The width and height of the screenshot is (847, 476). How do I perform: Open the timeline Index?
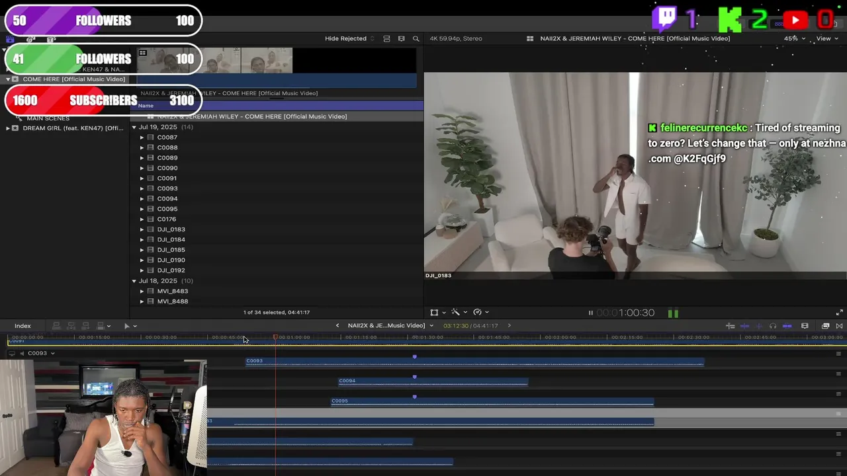pos(22,325)
